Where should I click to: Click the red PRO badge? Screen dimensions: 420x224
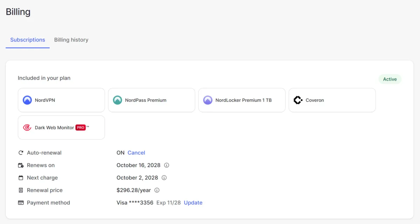[80, 128]
